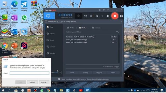Select Bandicam screen recording mode button
Viewport: 166px width, 93px height.
click(48, 16)
